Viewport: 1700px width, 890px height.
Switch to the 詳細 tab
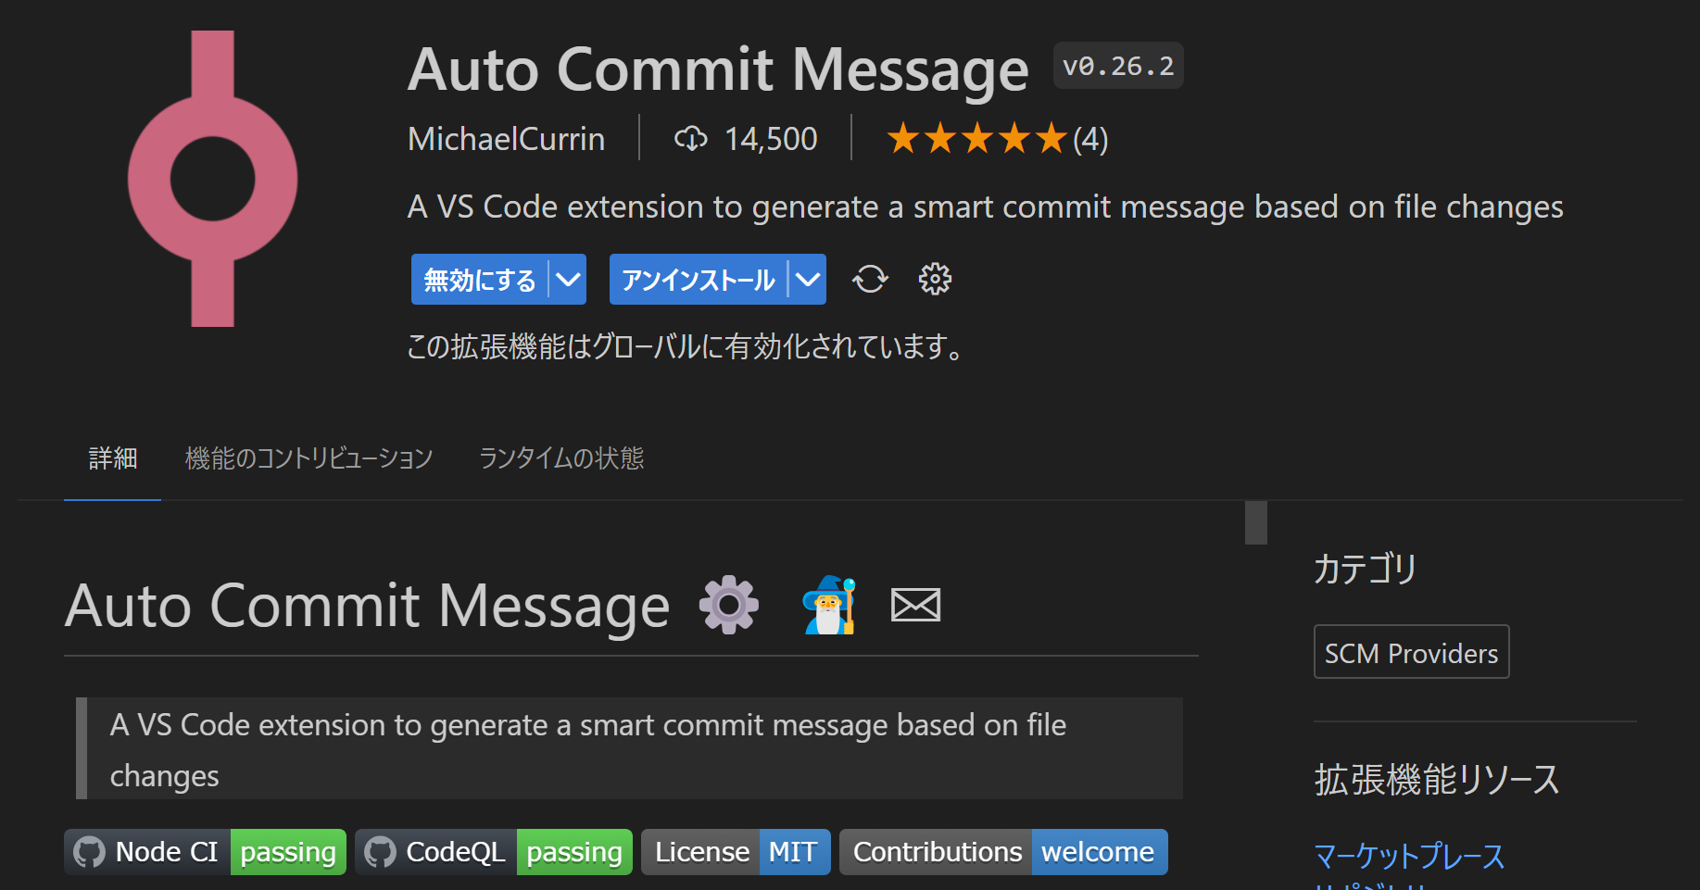pyautogui.click(x=113, y=458)
